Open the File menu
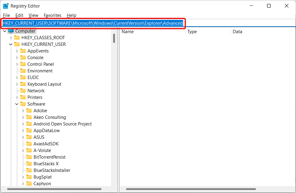The height and width of the screenshot is (193, 296). tap(6, 15)
